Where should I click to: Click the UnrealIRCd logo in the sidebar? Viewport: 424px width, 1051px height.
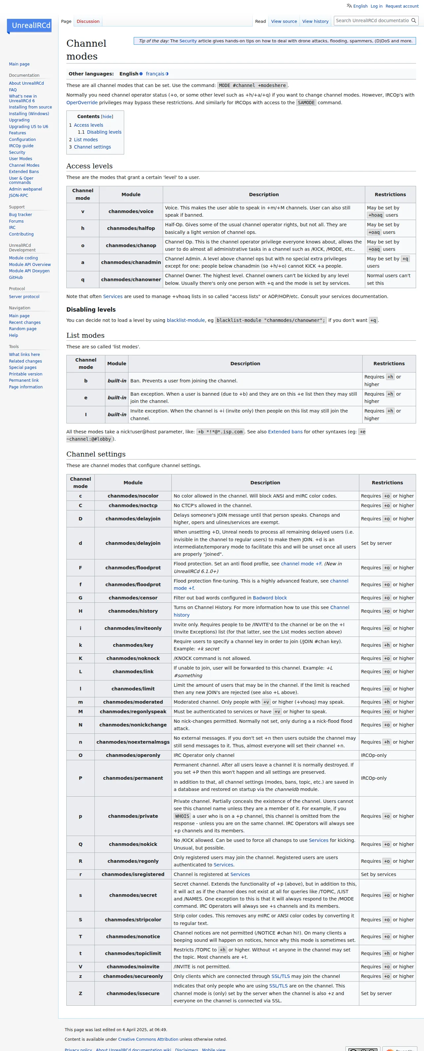click(29, 26)
